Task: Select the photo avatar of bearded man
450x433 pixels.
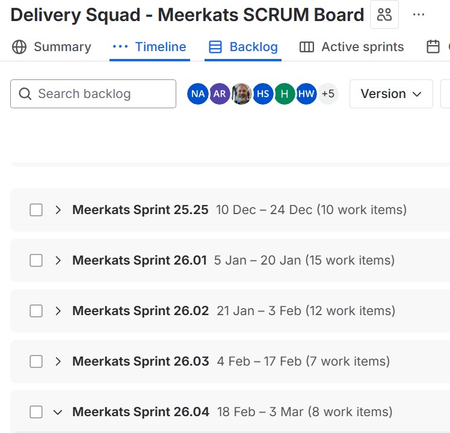Action: pos(241,94)
